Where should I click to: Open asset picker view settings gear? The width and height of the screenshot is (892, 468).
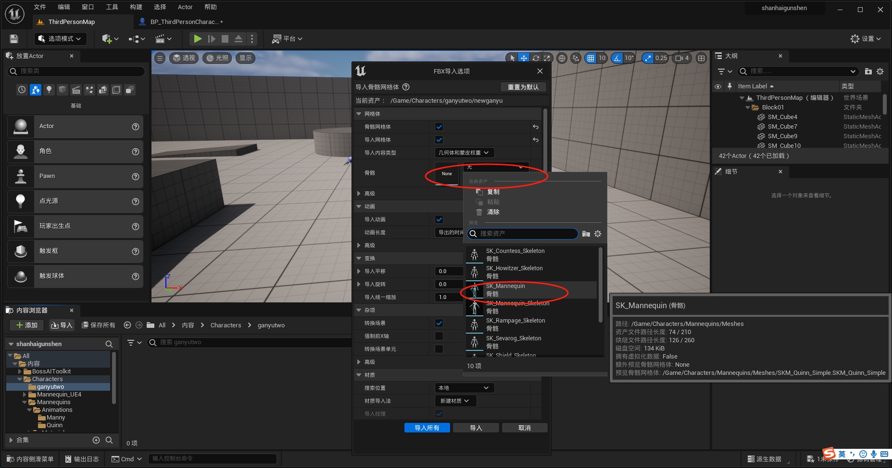click(598, 234)
